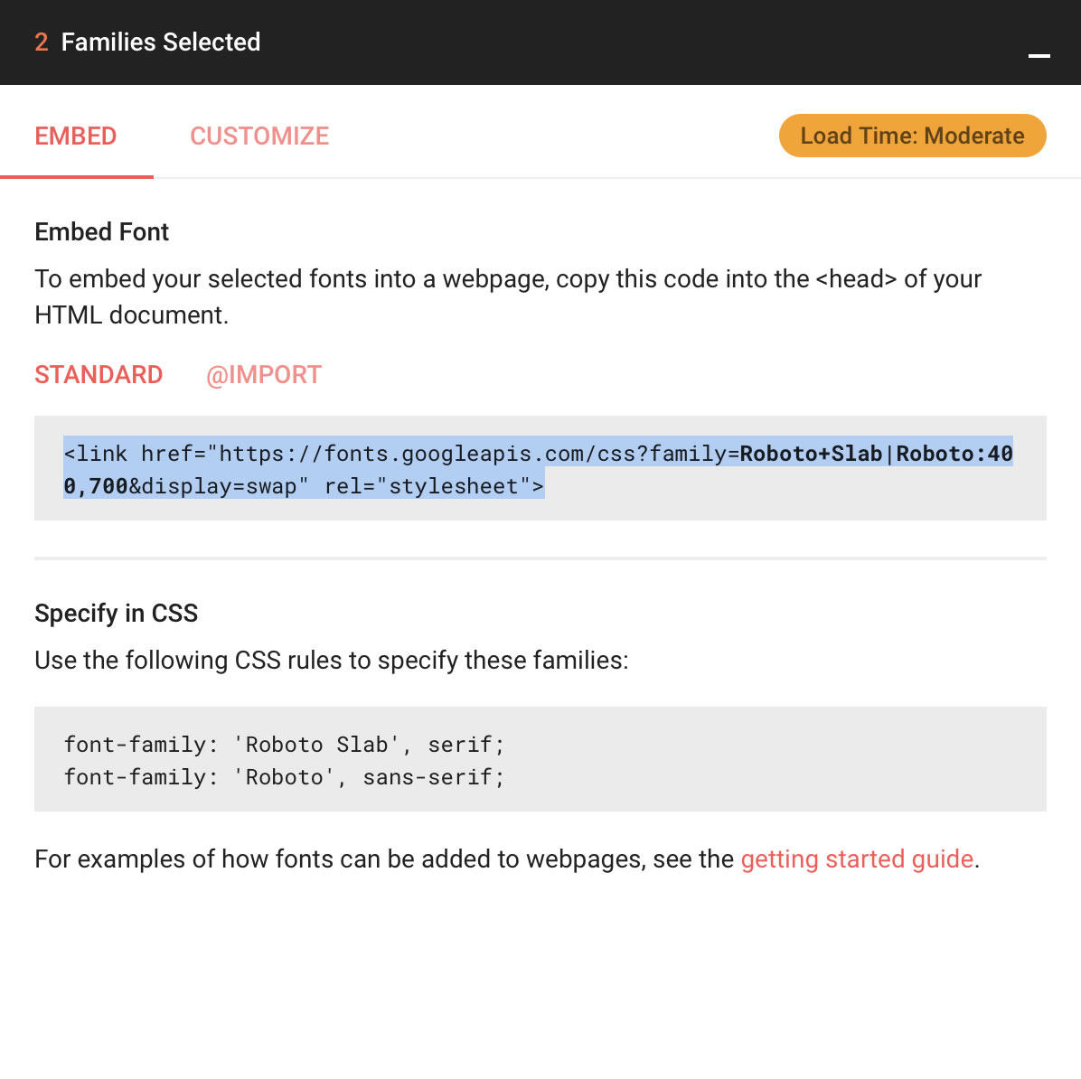Click the Embed Font section heading
The width and height of the screenshot is (1081, 1079).
pyautogui.click(x=101, y=232)
